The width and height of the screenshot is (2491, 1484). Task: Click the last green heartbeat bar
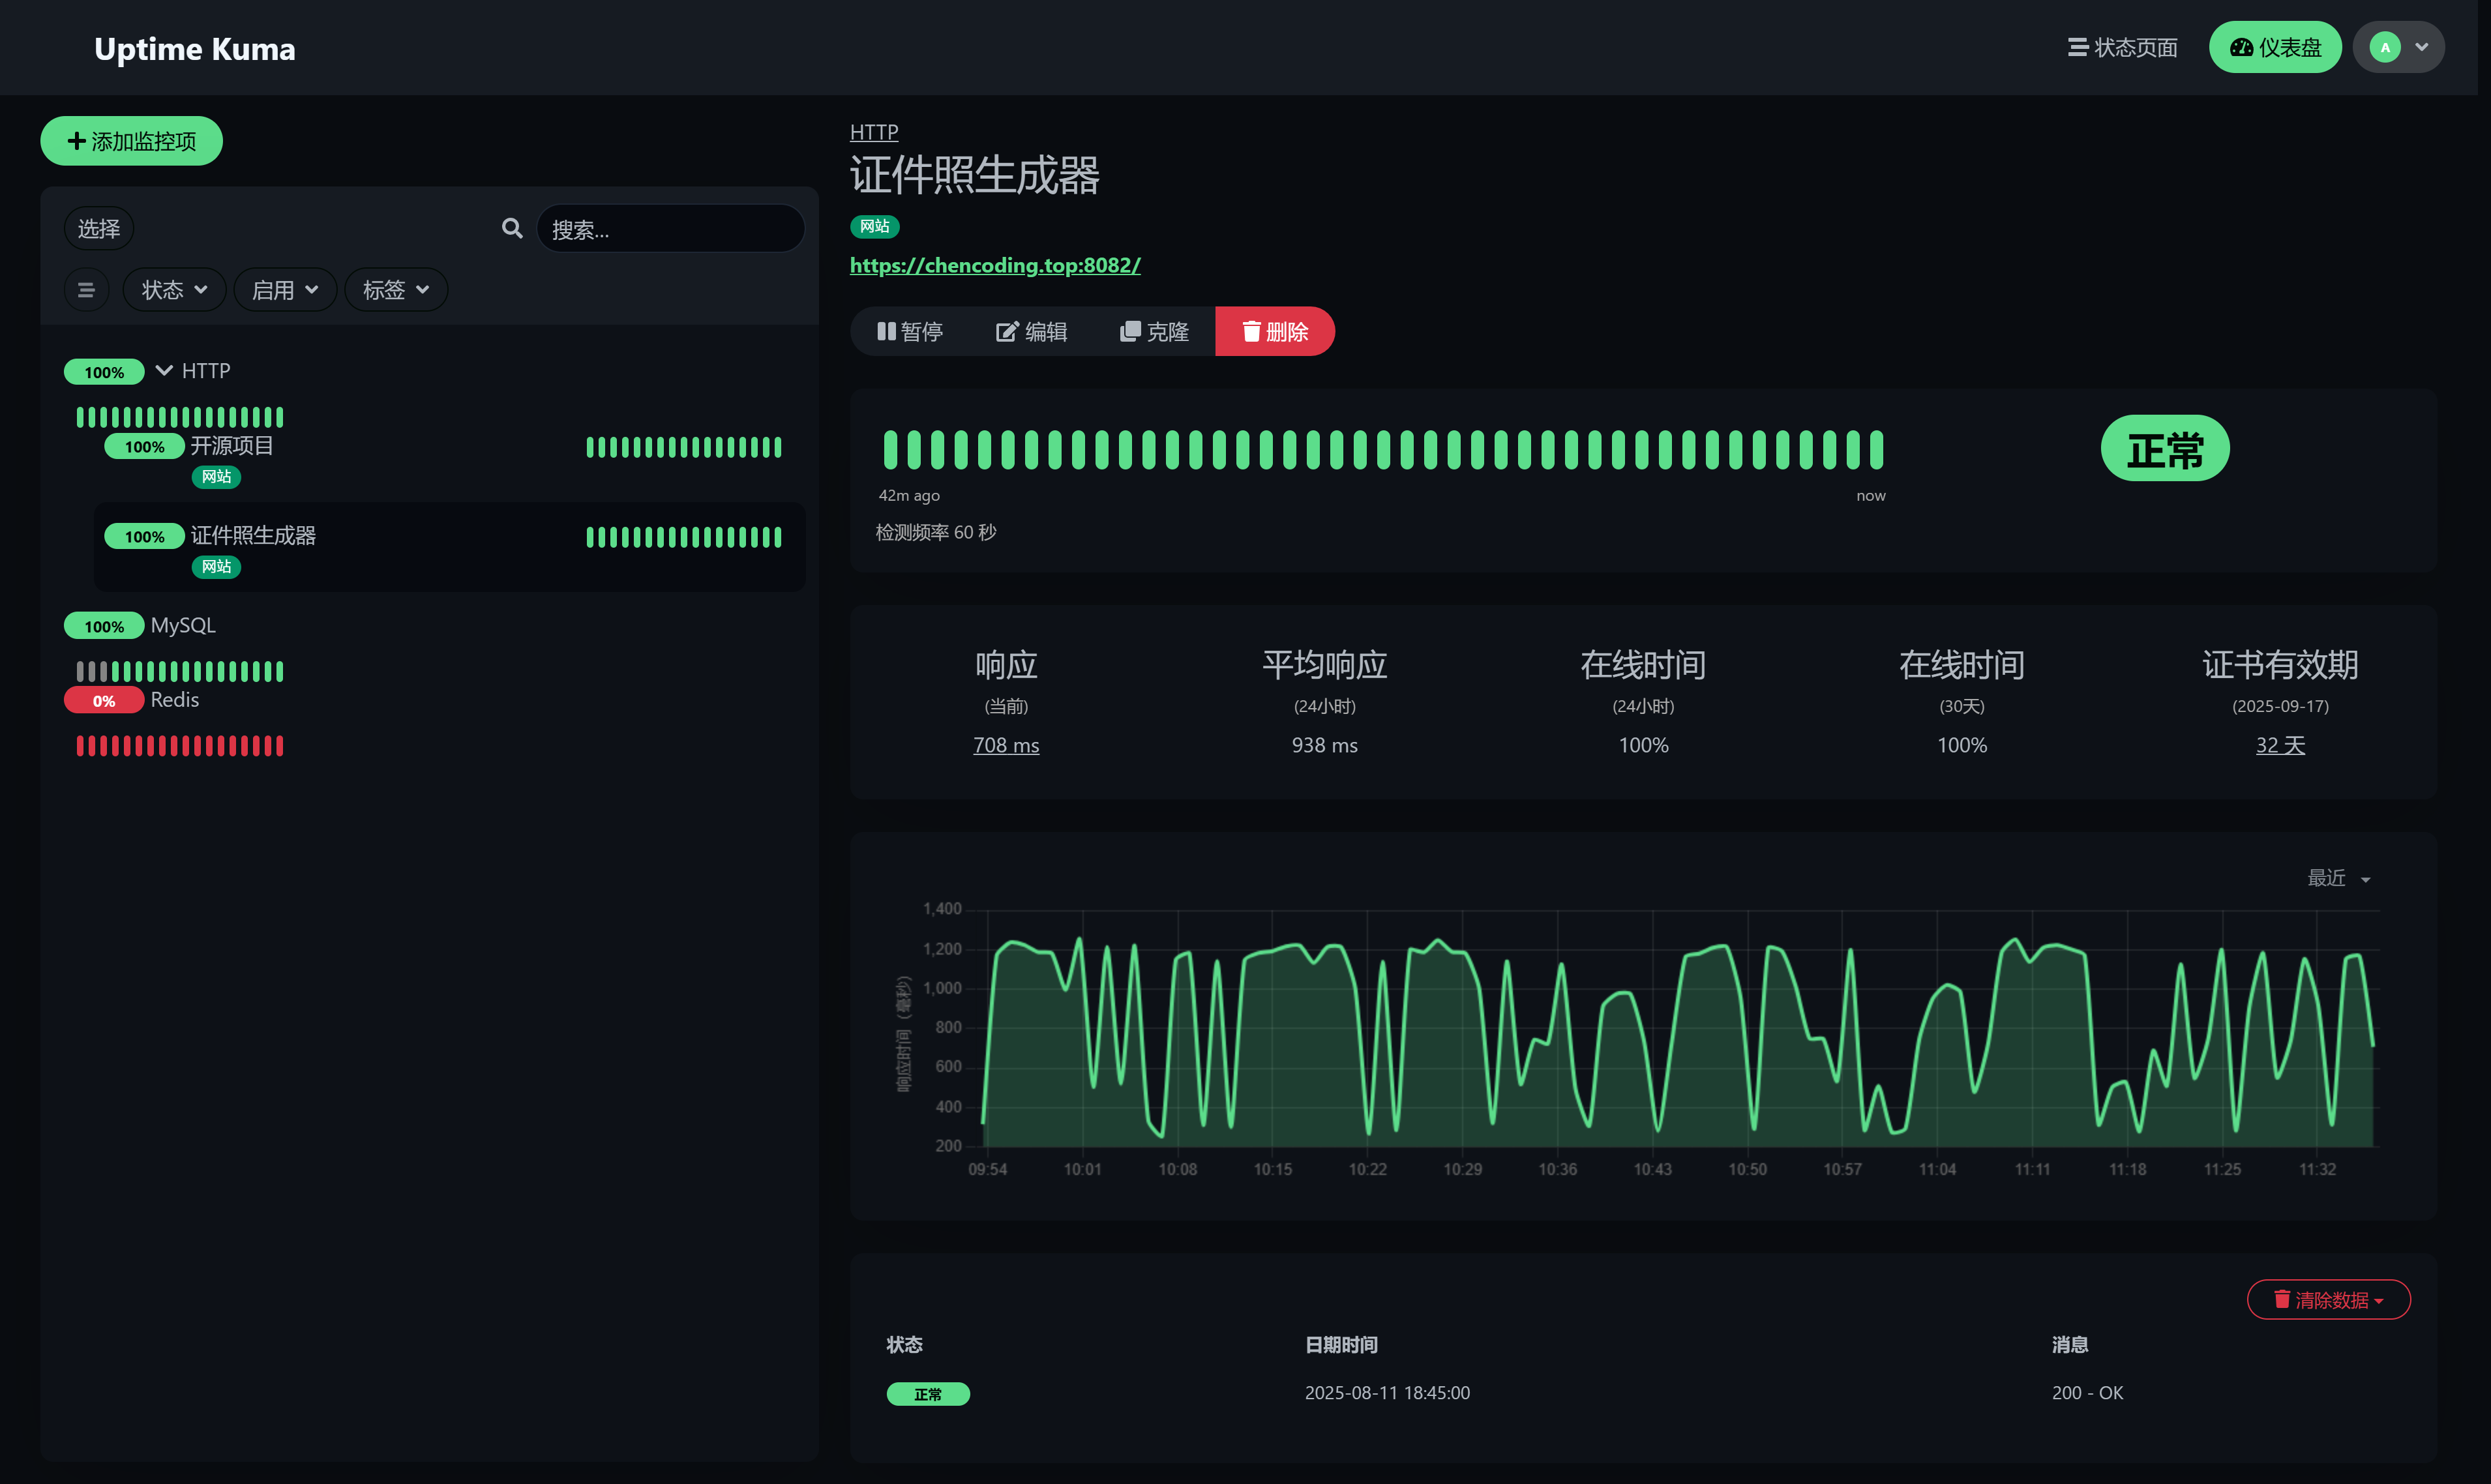[x=1876, y=450]
